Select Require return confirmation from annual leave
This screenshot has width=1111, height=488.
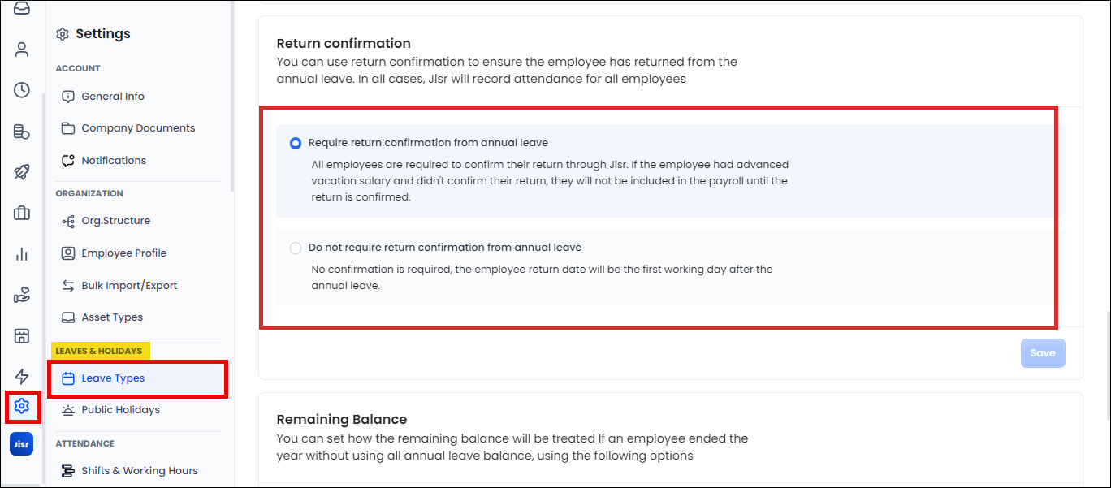[x=296, y=143]
